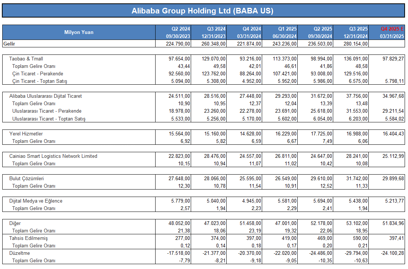This screenshot has width=408, height=269.
Task: Select the estimate 5.213,77
Action: 395,201
